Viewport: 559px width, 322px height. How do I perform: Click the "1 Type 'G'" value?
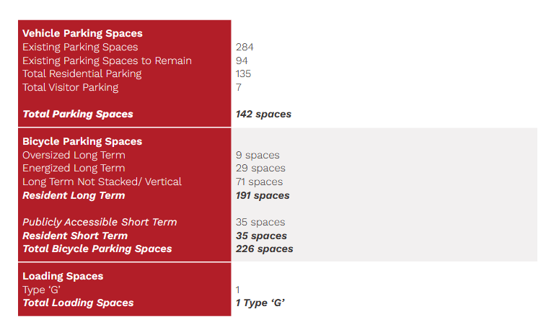[x=260, y=303]
